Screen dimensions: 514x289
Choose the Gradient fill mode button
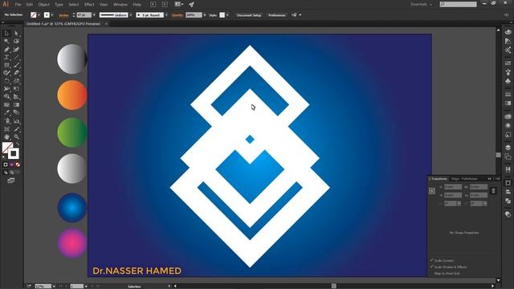pyautogui.click(x=12, y=165)
